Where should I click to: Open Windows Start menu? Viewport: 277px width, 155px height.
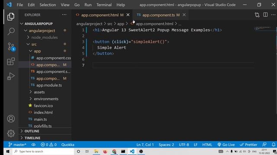click(8, 151)
